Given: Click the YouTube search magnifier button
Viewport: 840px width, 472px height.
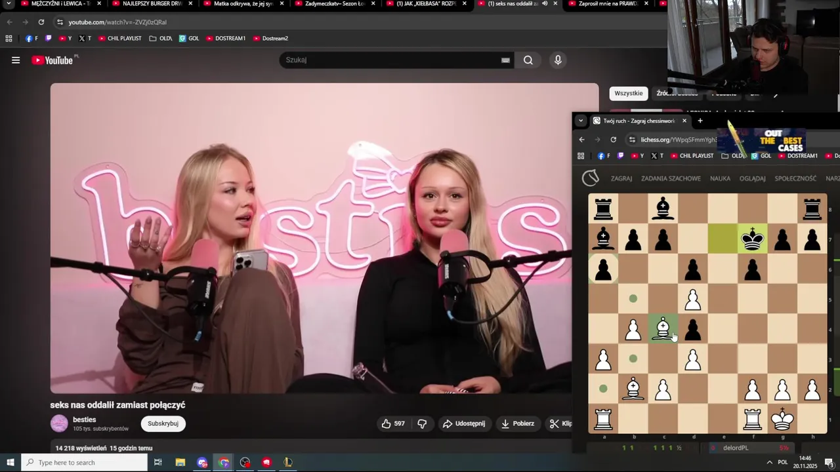Looking at the screenshot, I should [x=528, y=60].
